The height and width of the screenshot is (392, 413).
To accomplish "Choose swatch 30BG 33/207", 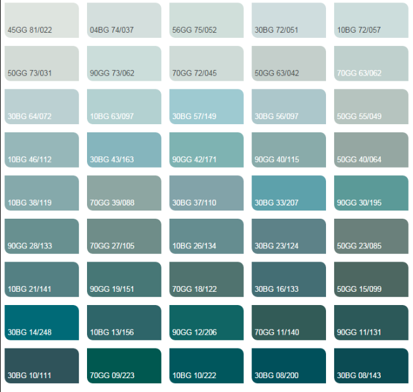I will (289, 193).
